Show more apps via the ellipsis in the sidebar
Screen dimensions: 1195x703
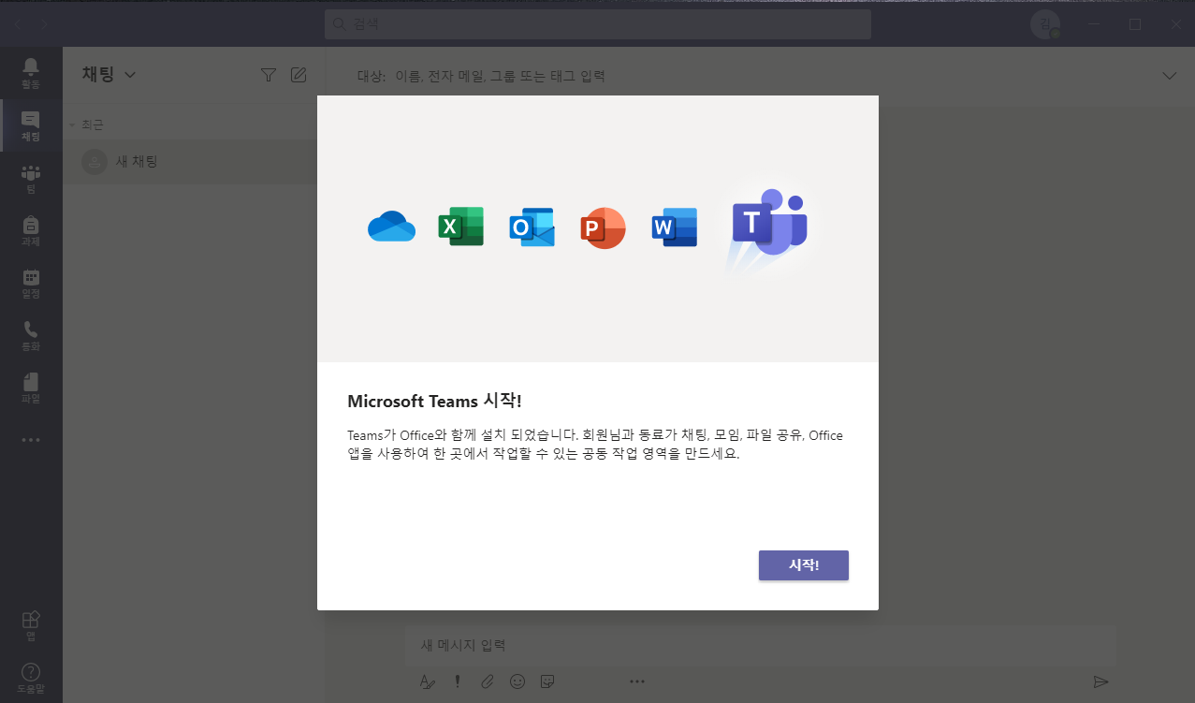coord(31,439)
